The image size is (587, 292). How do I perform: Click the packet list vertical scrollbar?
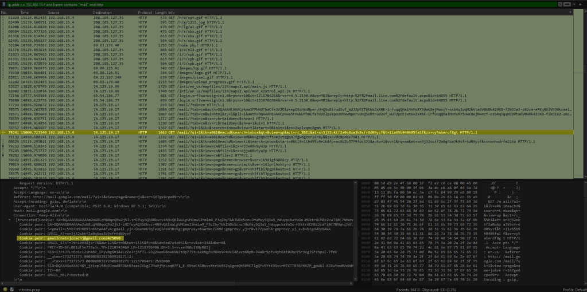coord(584,86)
